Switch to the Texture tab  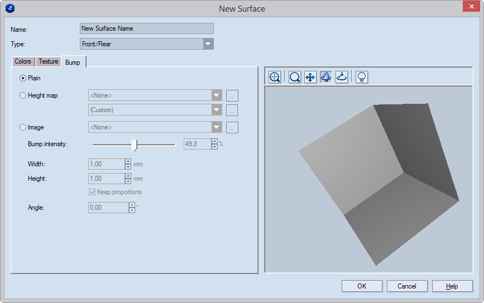coord(49,62)
